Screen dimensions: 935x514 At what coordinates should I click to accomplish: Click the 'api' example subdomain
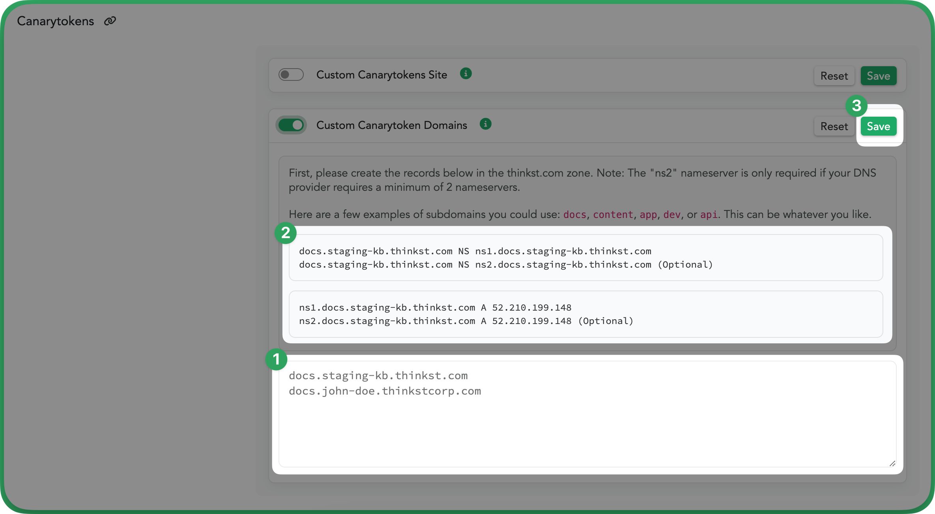[709, 214]
